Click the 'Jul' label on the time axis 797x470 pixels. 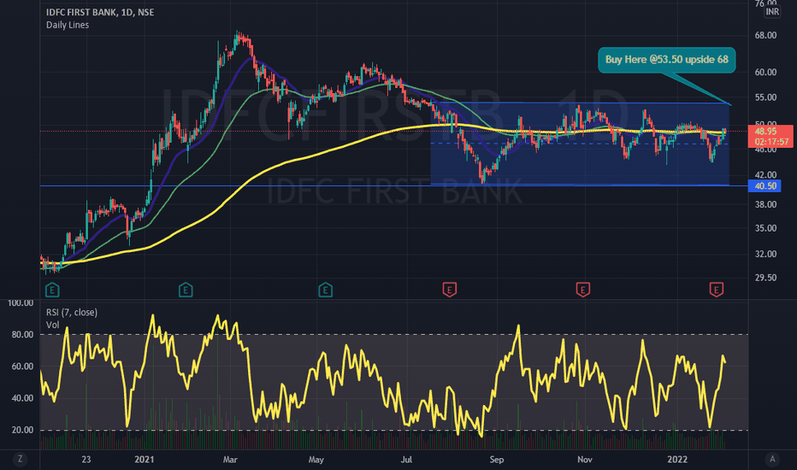point(406,460)
